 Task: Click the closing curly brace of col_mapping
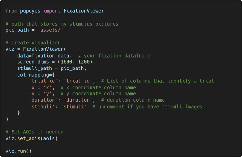(19, 113)
